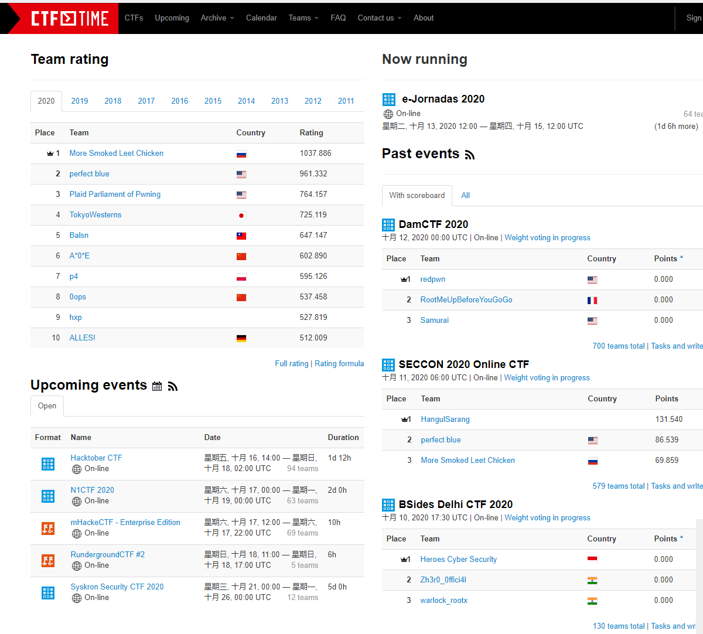Click the crown icon beside redpwn
The image size is (703, 634).
click(404, 279)
